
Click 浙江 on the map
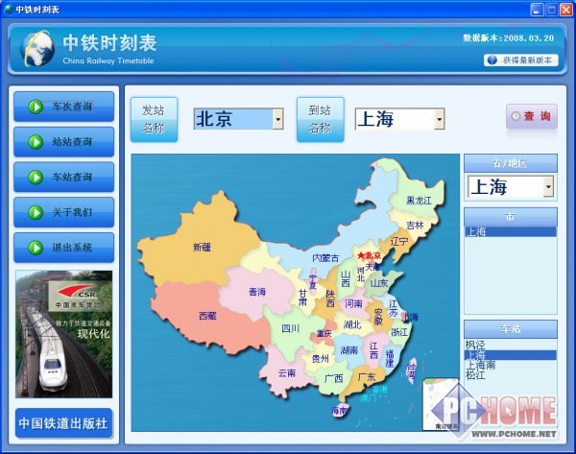399,332
